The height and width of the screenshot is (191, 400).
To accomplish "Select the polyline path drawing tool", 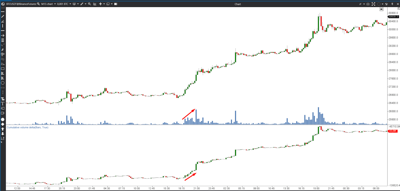I will (x=3, y=45).
